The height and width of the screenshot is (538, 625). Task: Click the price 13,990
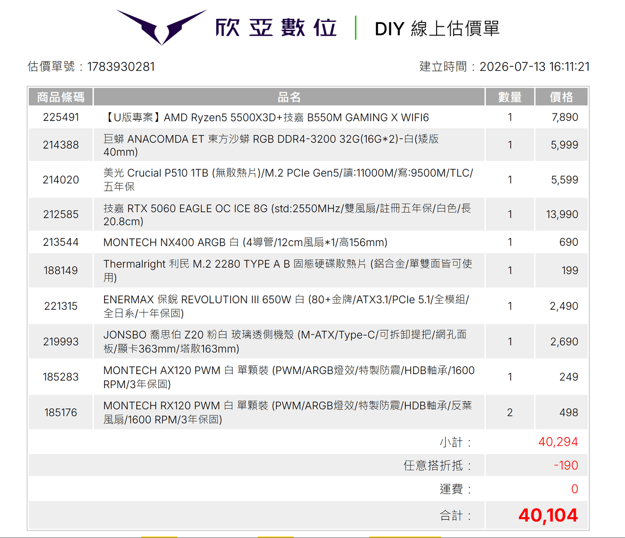[562, 214]
